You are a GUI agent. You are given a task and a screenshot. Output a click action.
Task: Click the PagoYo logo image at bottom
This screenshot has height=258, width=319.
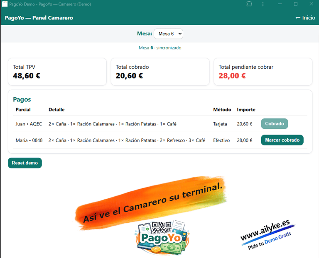click(x=162, y=237)
